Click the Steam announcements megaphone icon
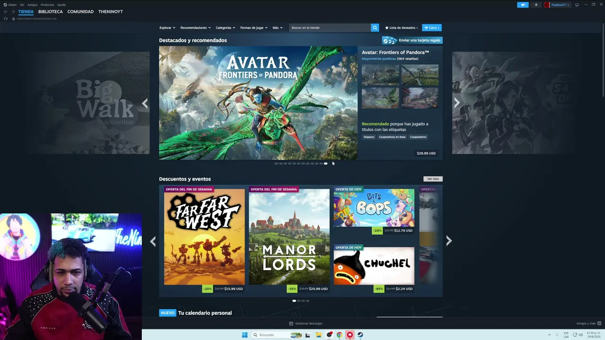 pyautogui.click(x=523, y=5)
